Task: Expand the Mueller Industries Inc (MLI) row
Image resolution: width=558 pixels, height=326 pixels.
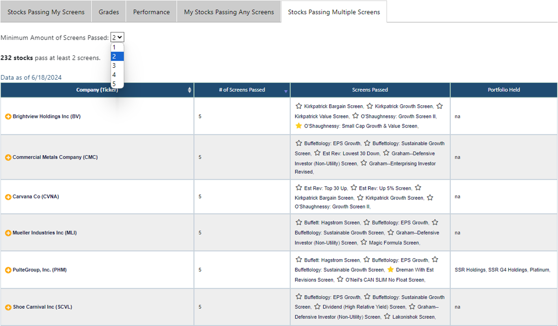Action: [8, 233]
